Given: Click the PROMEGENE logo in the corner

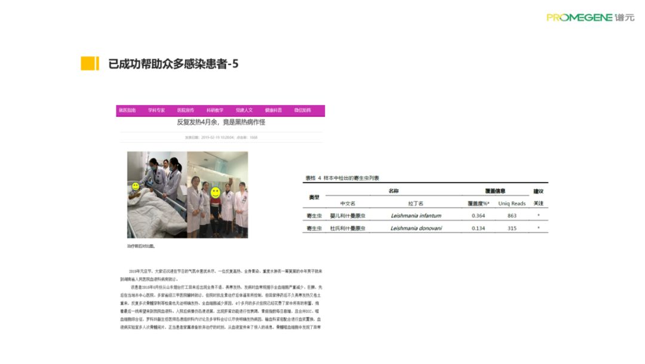Looking at the screenshot, I should (589, 17).
